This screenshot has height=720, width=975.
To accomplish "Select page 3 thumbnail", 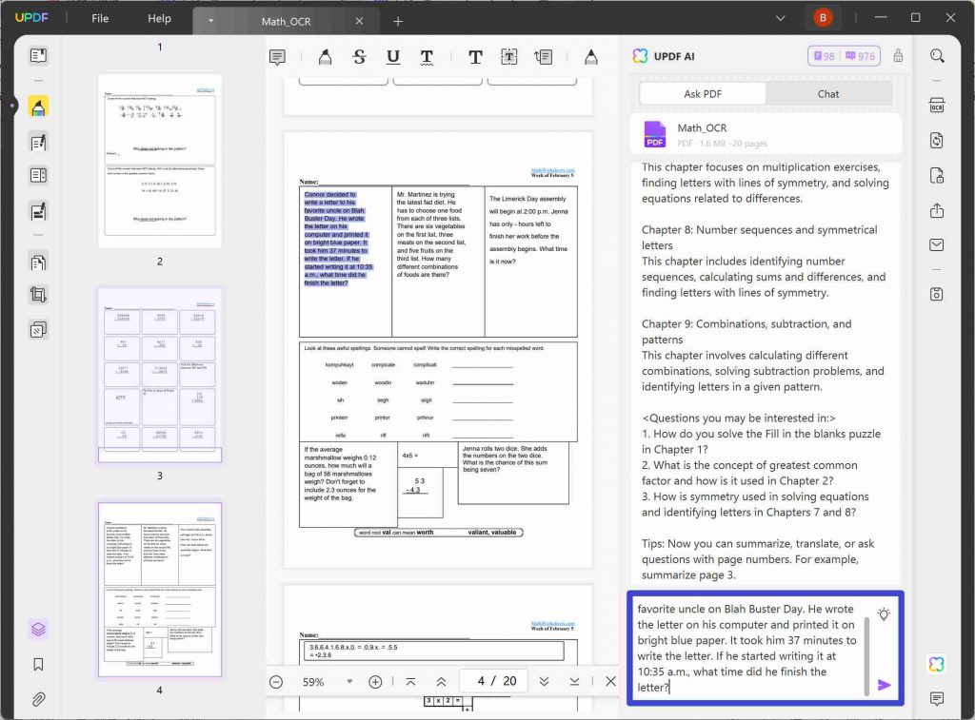I will pos(160,376).
